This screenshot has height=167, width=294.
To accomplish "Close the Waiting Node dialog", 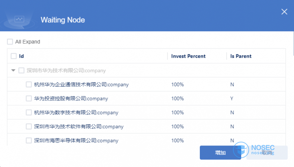I will click(284, 12).
